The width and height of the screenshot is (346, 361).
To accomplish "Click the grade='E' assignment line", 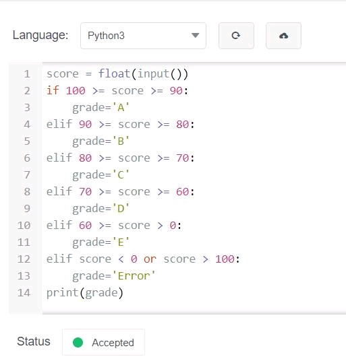I will click(101, 242).
